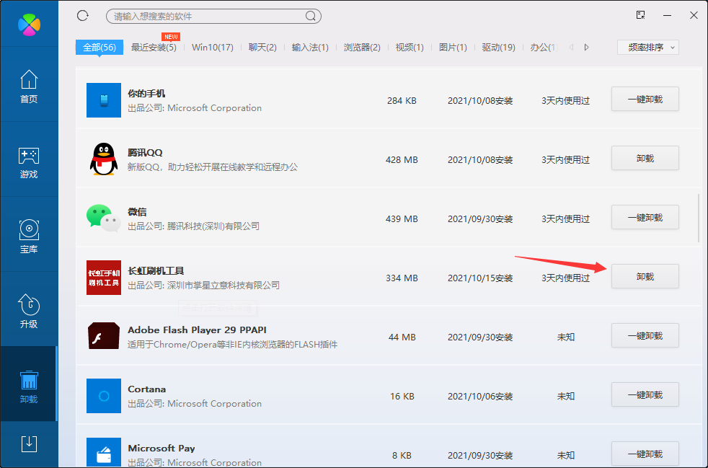Switch to the 聊天(2) tab
This screenshot has width=708, height=468.
coord(262,48)
